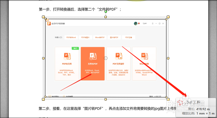Click the 周长: 418.92 m value

tap(199, 109)
